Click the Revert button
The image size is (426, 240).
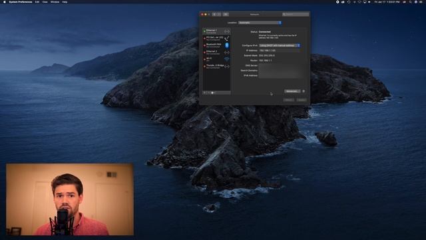pos(288,100)
